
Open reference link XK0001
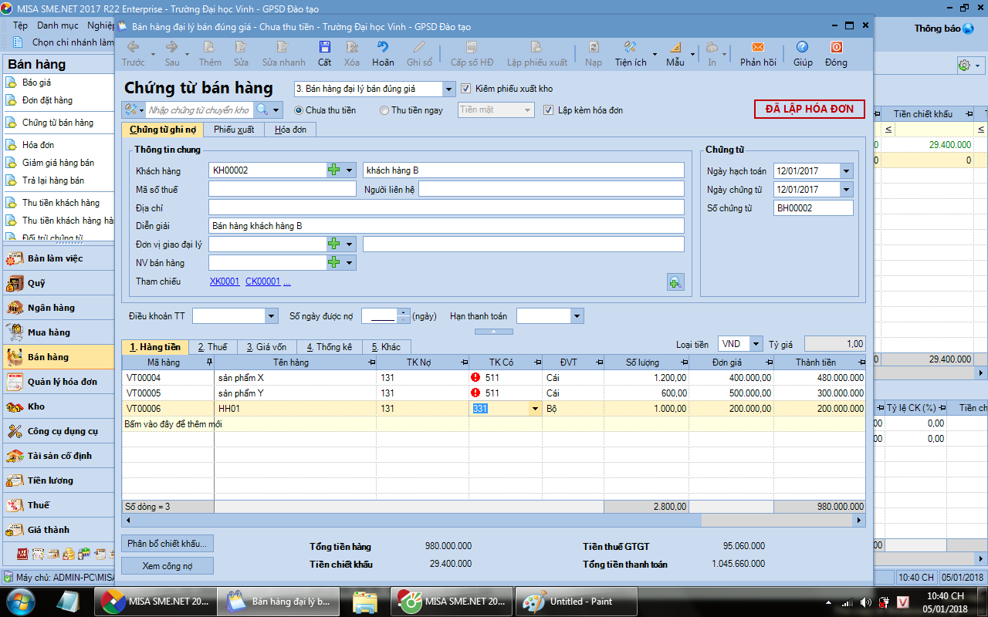pos(225,282)
